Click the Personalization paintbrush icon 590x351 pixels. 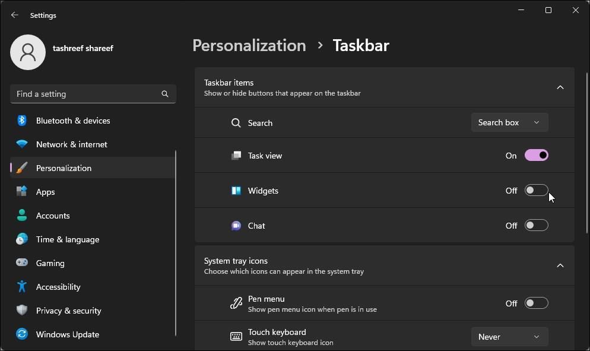click(22, 168)
